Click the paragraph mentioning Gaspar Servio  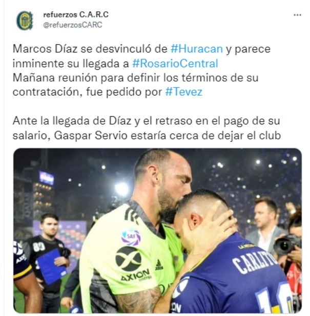(x=147, y=128)
